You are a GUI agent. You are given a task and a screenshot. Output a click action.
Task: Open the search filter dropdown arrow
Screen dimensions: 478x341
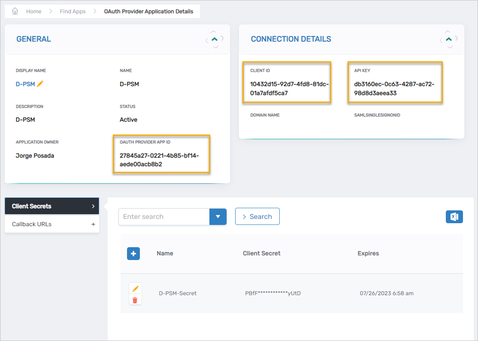click(x=218, y=217)
